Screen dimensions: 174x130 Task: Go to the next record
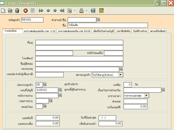coord(55,11)
